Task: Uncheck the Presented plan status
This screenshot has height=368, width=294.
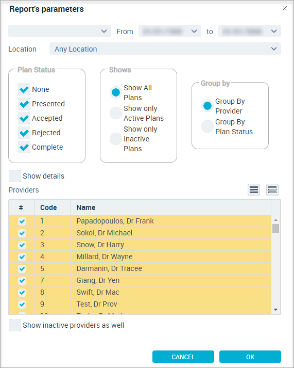Action: [x=24, y=104]
